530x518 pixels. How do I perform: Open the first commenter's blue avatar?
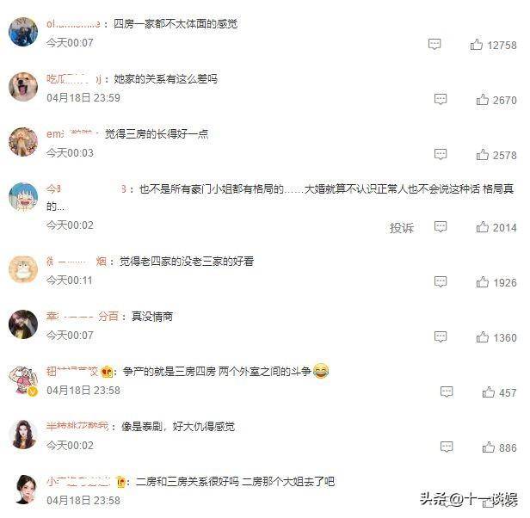pyautogui.click(x=23, y=32)
